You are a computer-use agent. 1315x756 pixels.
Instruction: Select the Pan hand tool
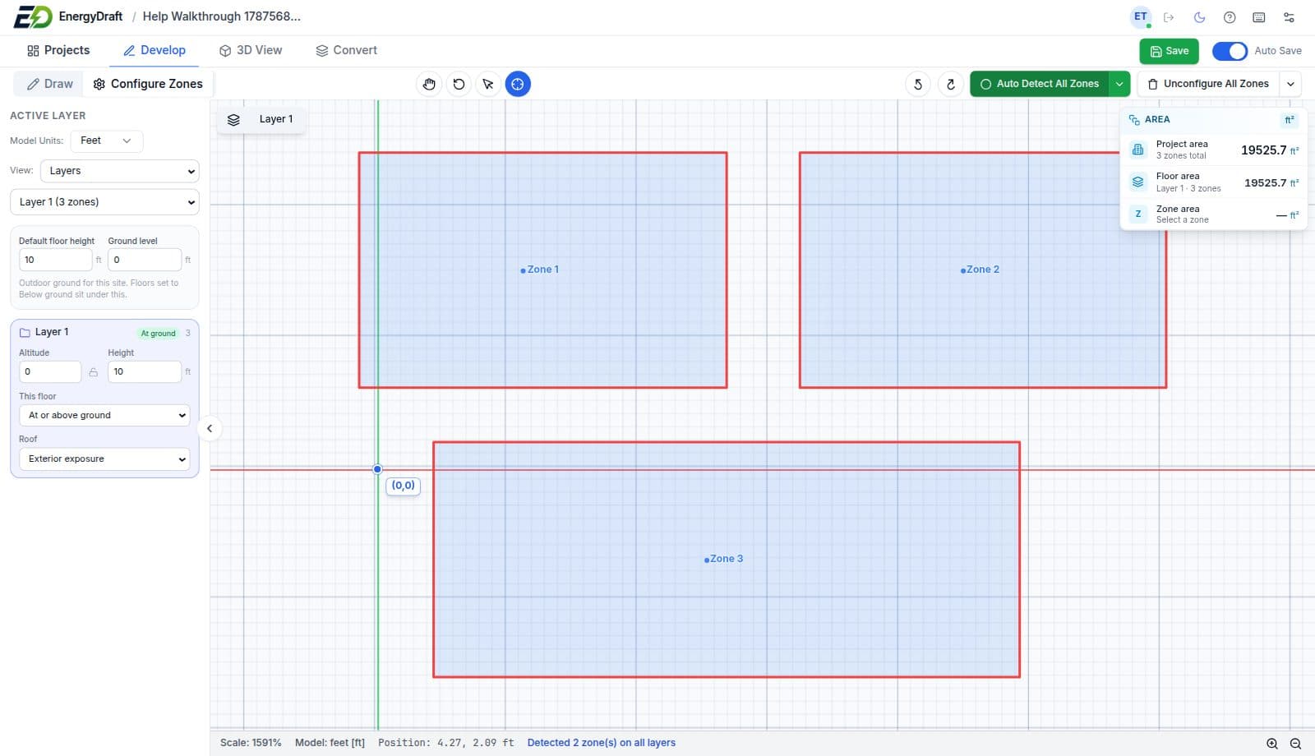(429, 84)
